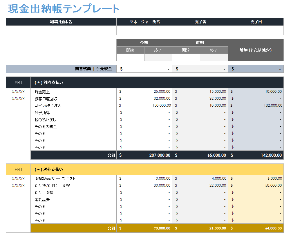Click the 消耗品費 row label

coord(73,199)
